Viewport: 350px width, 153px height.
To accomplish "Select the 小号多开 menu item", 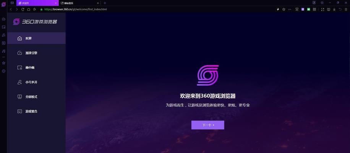I will click(36, 82).
